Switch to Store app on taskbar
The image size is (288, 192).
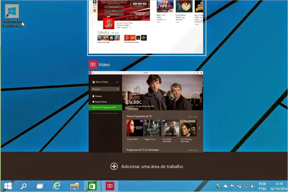92,186
